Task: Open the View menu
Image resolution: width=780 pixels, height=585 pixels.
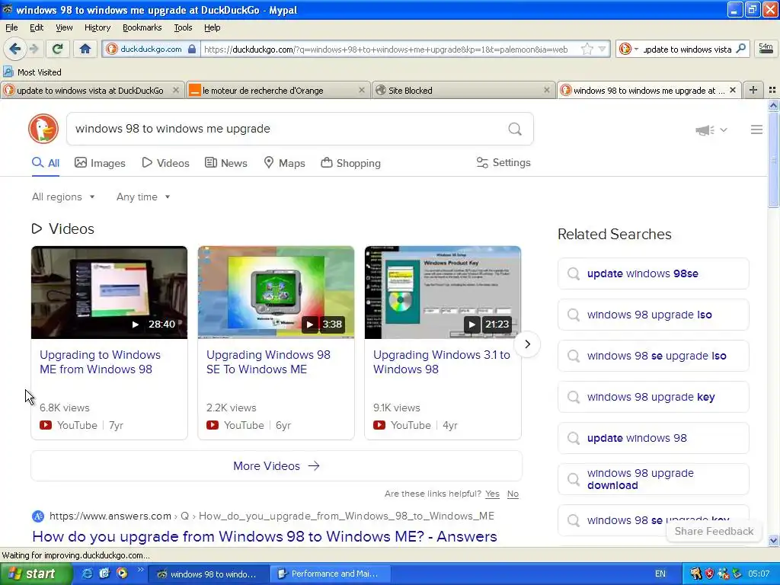Action: (x=64, y=27)
